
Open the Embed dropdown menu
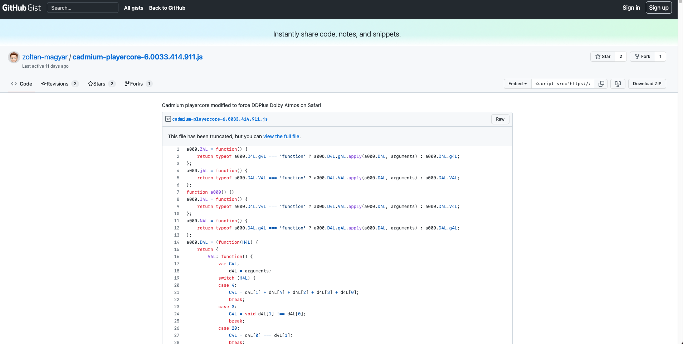click(x=517, y=84)
